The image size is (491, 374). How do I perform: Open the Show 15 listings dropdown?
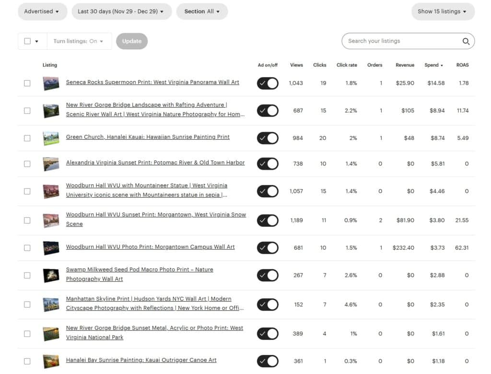click(x=443, y=11)
